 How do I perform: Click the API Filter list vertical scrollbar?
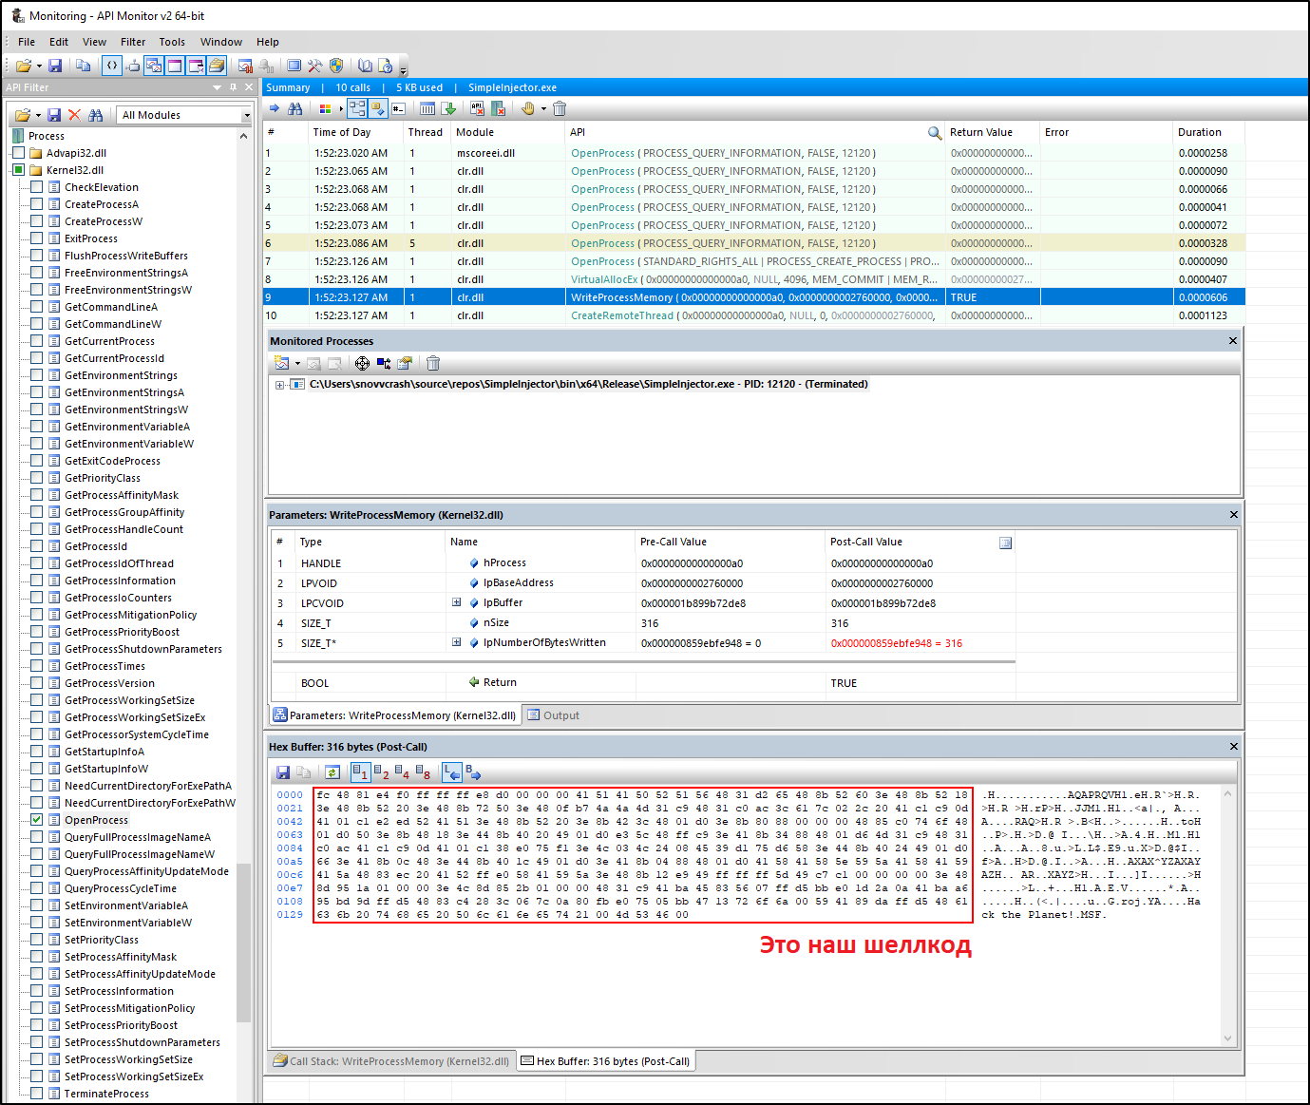click(244, 941)
